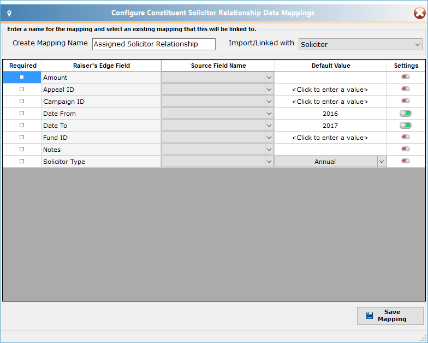Select the Appeal ID field name cell
The width and height of the screenshot is (428, 343).
pyautogui.click(x=101, y=90)
